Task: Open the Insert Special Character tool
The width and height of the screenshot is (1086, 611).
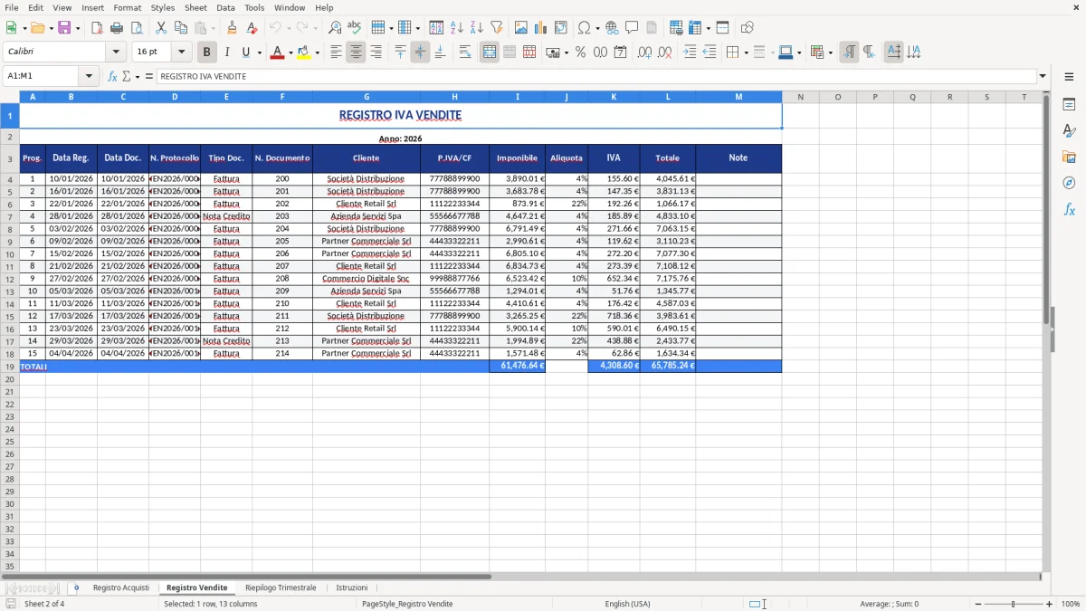Action: (586, 26)
